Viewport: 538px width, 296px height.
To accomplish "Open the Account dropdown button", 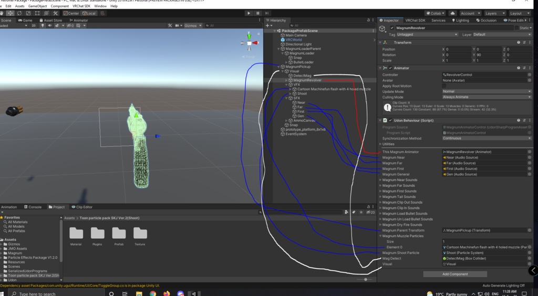I will (470, 13).
